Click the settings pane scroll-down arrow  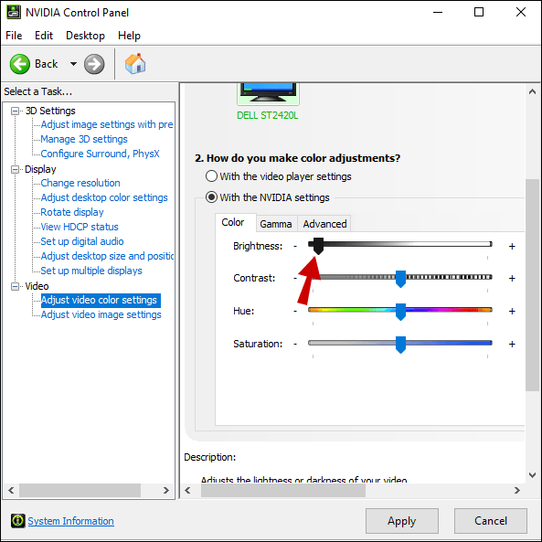pyautogui.click(x=532, y=475)
